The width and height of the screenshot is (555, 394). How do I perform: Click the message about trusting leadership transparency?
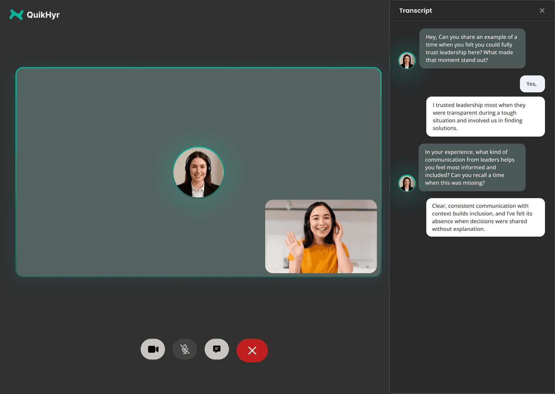(x=485, y=116)
